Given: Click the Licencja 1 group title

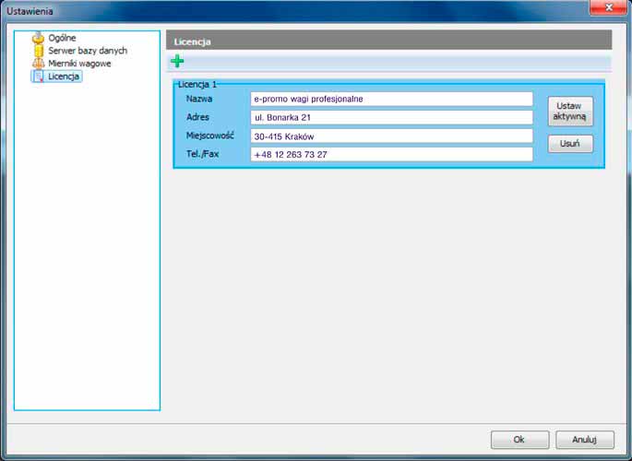Looking at the screenshot, I should click(x=197, y=85).
